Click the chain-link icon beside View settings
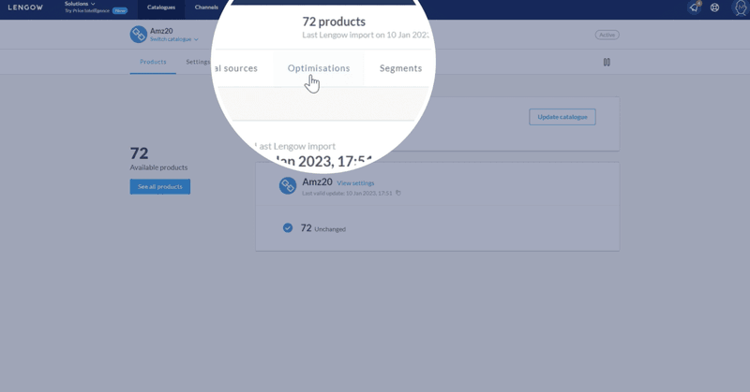750x392 pixels. tap(288, 186)
